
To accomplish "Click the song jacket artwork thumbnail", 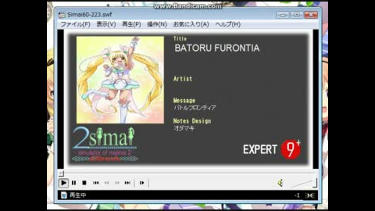I will (120, 80).
